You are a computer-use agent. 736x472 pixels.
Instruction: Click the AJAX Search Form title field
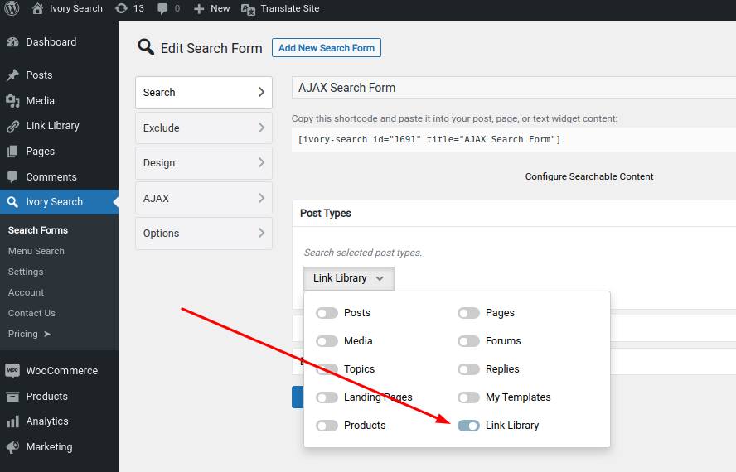pos(514,88)
